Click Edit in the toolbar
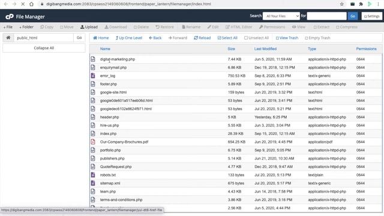The image size is (384, 216). tap(213, 27)
